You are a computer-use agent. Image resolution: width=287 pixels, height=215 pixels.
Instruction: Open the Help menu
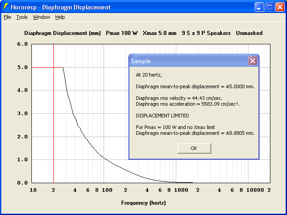(60, 17)
